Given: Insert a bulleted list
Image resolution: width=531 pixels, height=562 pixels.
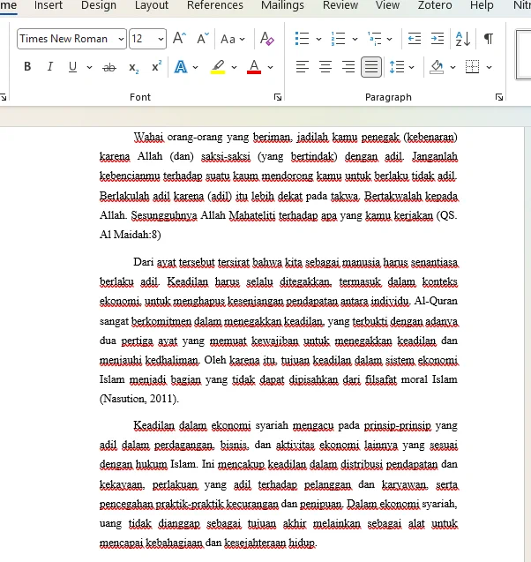Looking at the screenshot, I should tap(302, 38).
